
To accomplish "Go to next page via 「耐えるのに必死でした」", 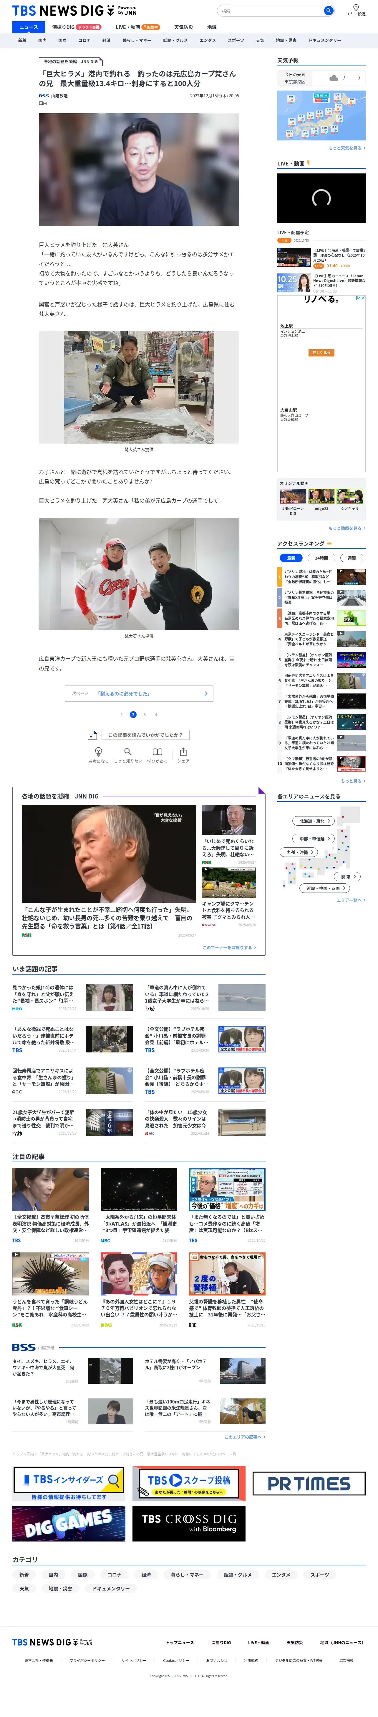I will [x=139, y=693].
